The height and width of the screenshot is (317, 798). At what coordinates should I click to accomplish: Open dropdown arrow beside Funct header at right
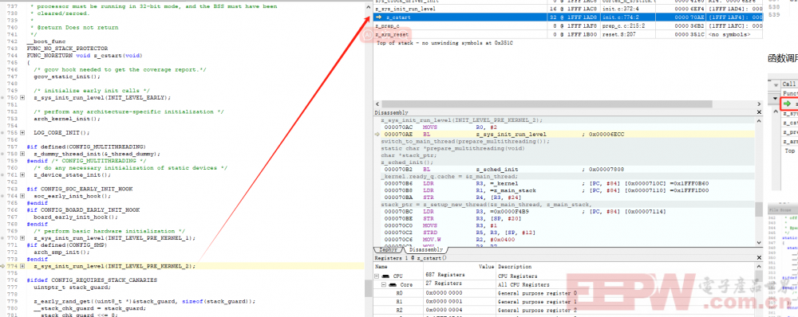click(776, 98)
